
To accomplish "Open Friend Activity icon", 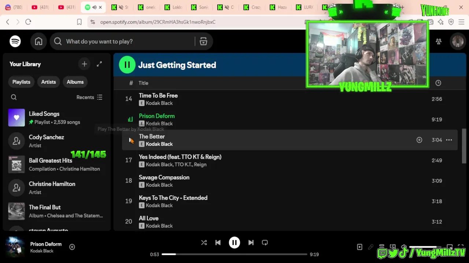I will (x=439, y=41).
